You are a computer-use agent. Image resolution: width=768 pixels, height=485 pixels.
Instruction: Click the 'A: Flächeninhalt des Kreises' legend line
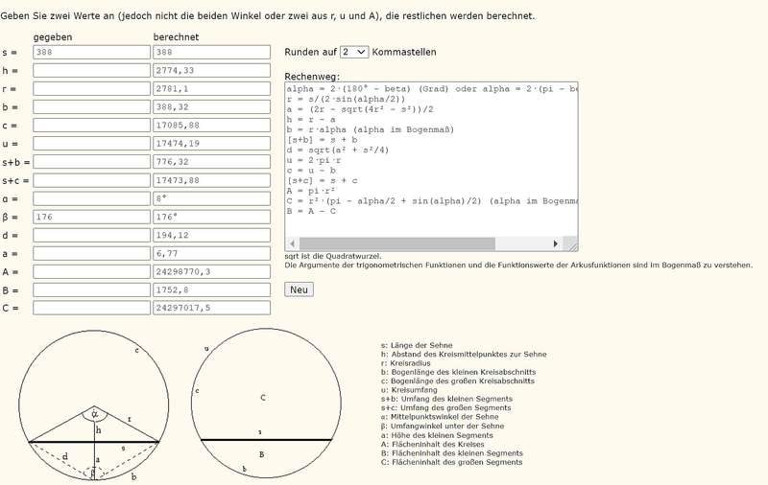click(433, 445)
